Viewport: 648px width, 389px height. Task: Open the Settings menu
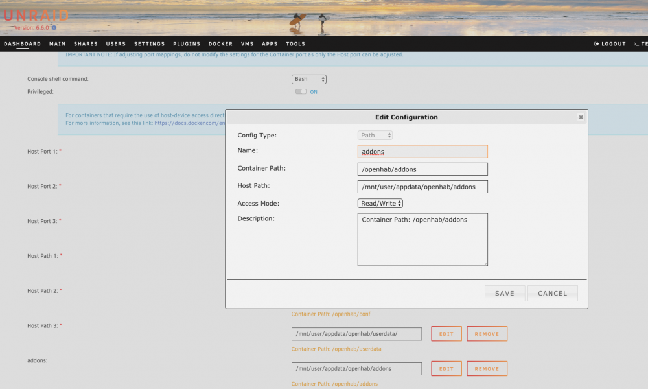(149, 44)
